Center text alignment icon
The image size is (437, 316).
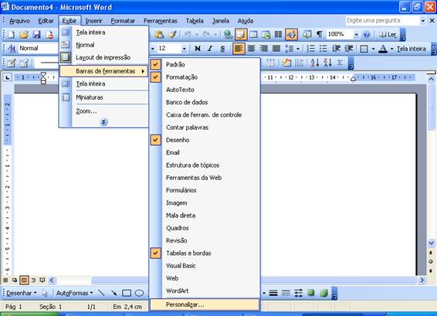click(x=252, y=49)
